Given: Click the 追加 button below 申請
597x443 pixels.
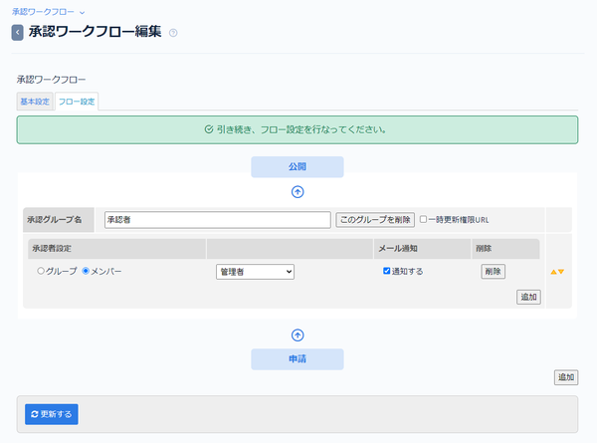Looking at the screenshot, I should point(566,377).
